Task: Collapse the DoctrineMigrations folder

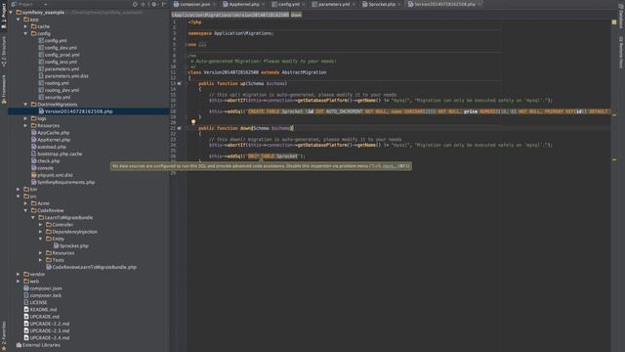Action: tap(26, 105)
